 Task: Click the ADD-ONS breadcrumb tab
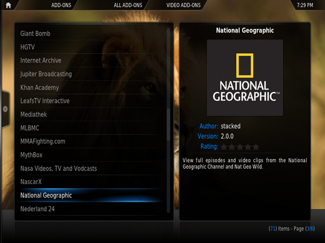(61, 5)
